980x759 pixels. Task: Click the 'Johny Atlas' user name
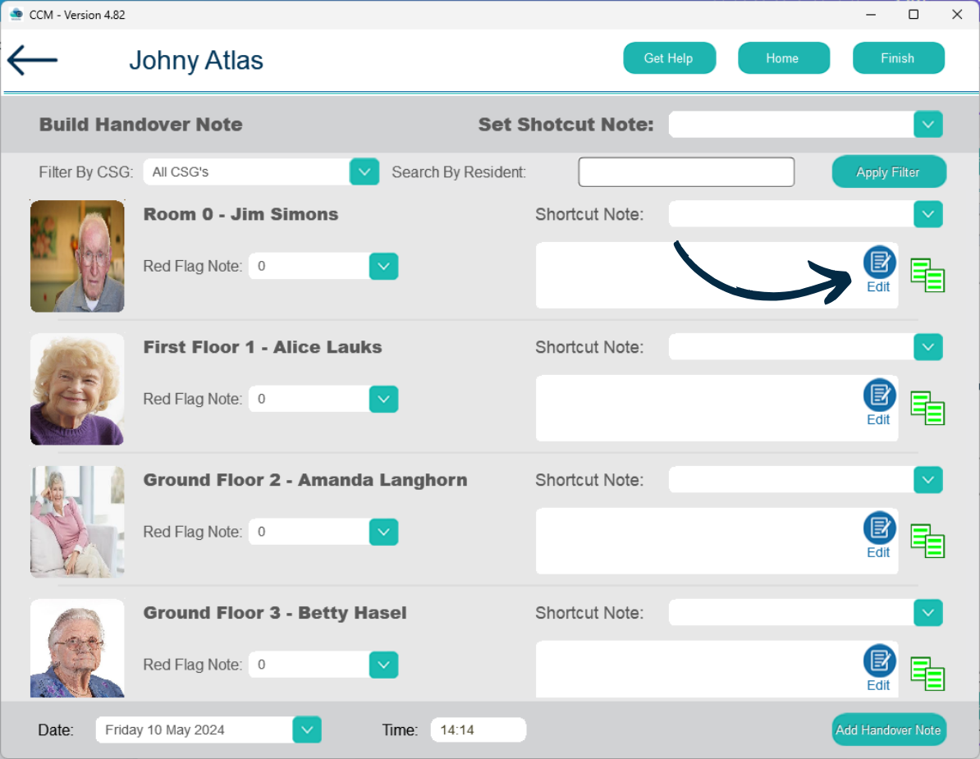tap(196, 61)
